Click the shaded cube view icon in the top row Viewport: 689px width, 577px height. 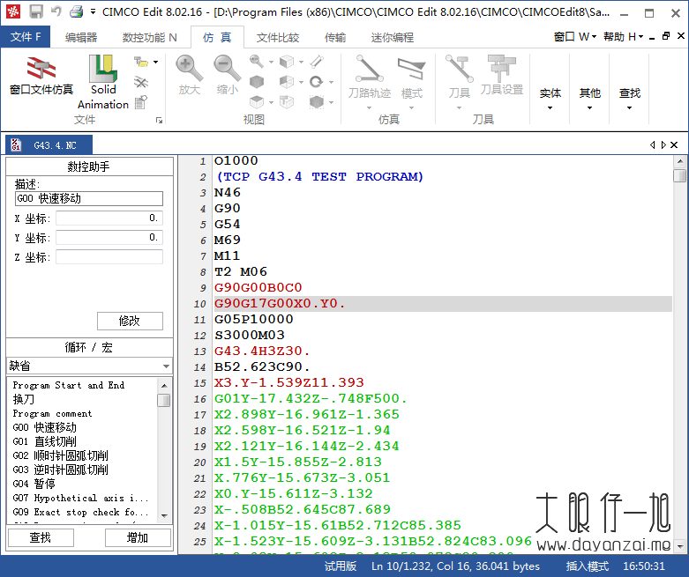pyautogui.click(x=287, y=61)
